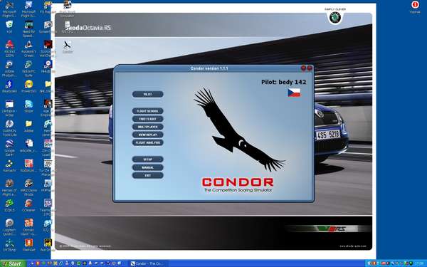Open the Logitech QuickCam desktop shortcut
Screen dimensions: 427x267
(x=9, y=226)
